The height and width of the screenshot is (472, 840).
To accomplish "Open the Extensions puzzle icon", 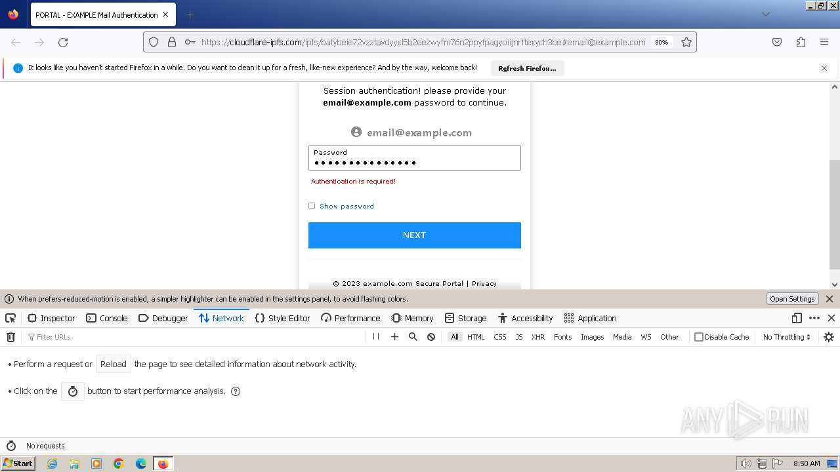I will click(801, 42).
